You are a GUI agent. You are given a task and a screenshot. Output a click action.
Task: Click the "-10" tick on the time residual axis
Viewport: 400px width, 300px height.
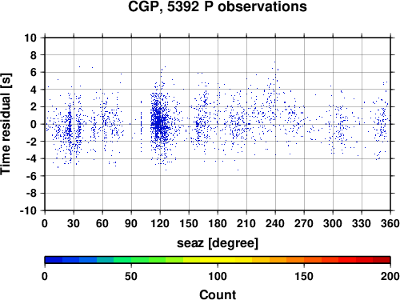click(x=28, y=210)
